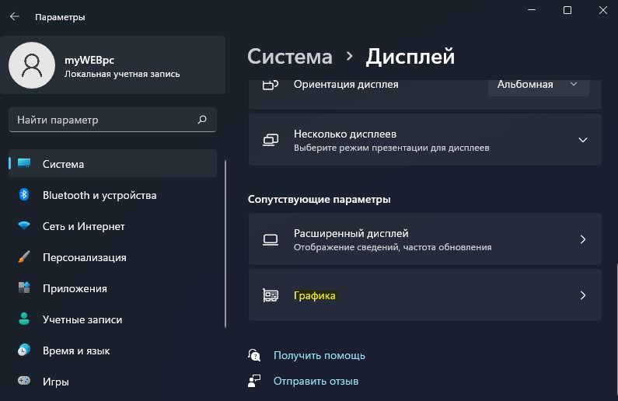Click the Несколько дисплеев title
618x401 pixels.
(x=345, y=134)
